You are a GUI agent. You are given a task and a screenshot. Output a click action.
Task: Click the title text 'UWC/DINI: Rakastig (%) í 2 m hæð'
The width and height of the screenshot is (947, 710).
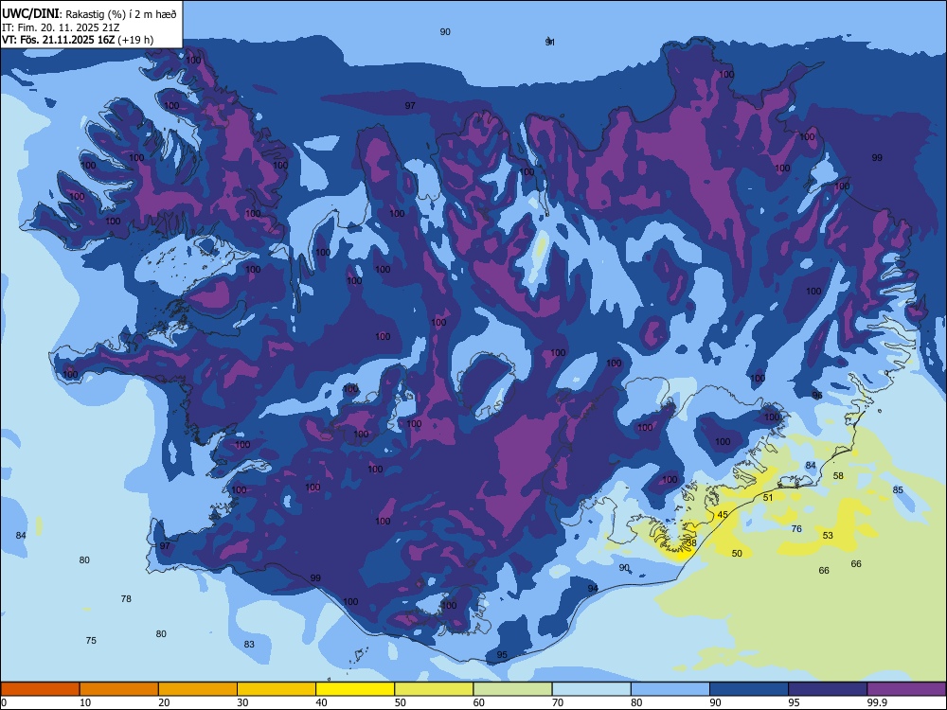tap(89, 14)
